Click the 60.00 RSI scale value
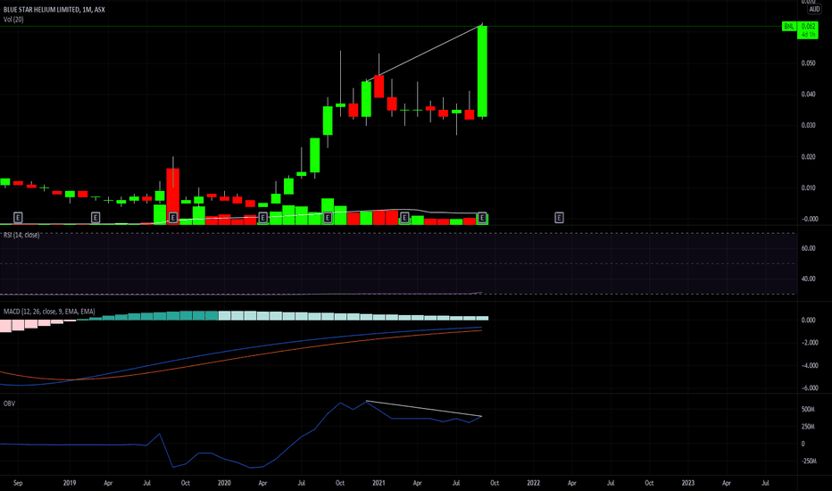 tap(808, 248)
